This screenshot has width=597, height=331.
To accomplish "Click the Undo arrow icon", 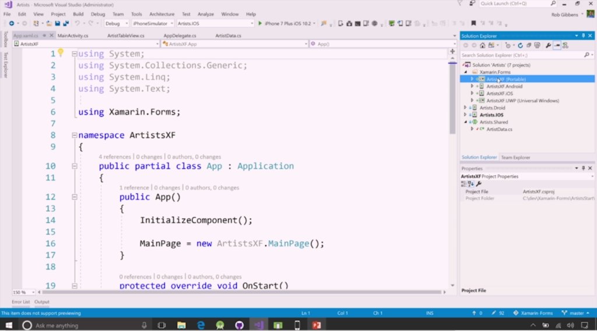I will pos(77,24).
